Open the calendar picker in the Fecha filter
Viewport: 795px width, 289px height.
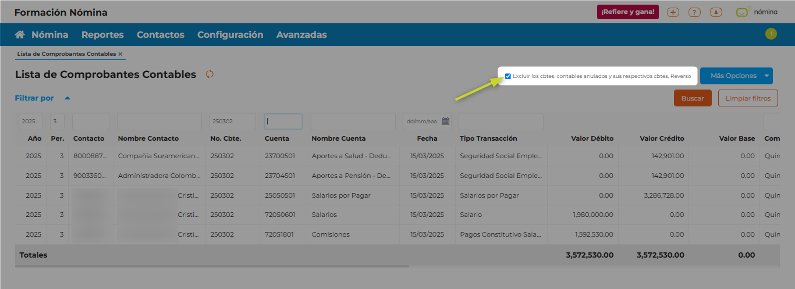pyautogui.click(x=446, y=122)
